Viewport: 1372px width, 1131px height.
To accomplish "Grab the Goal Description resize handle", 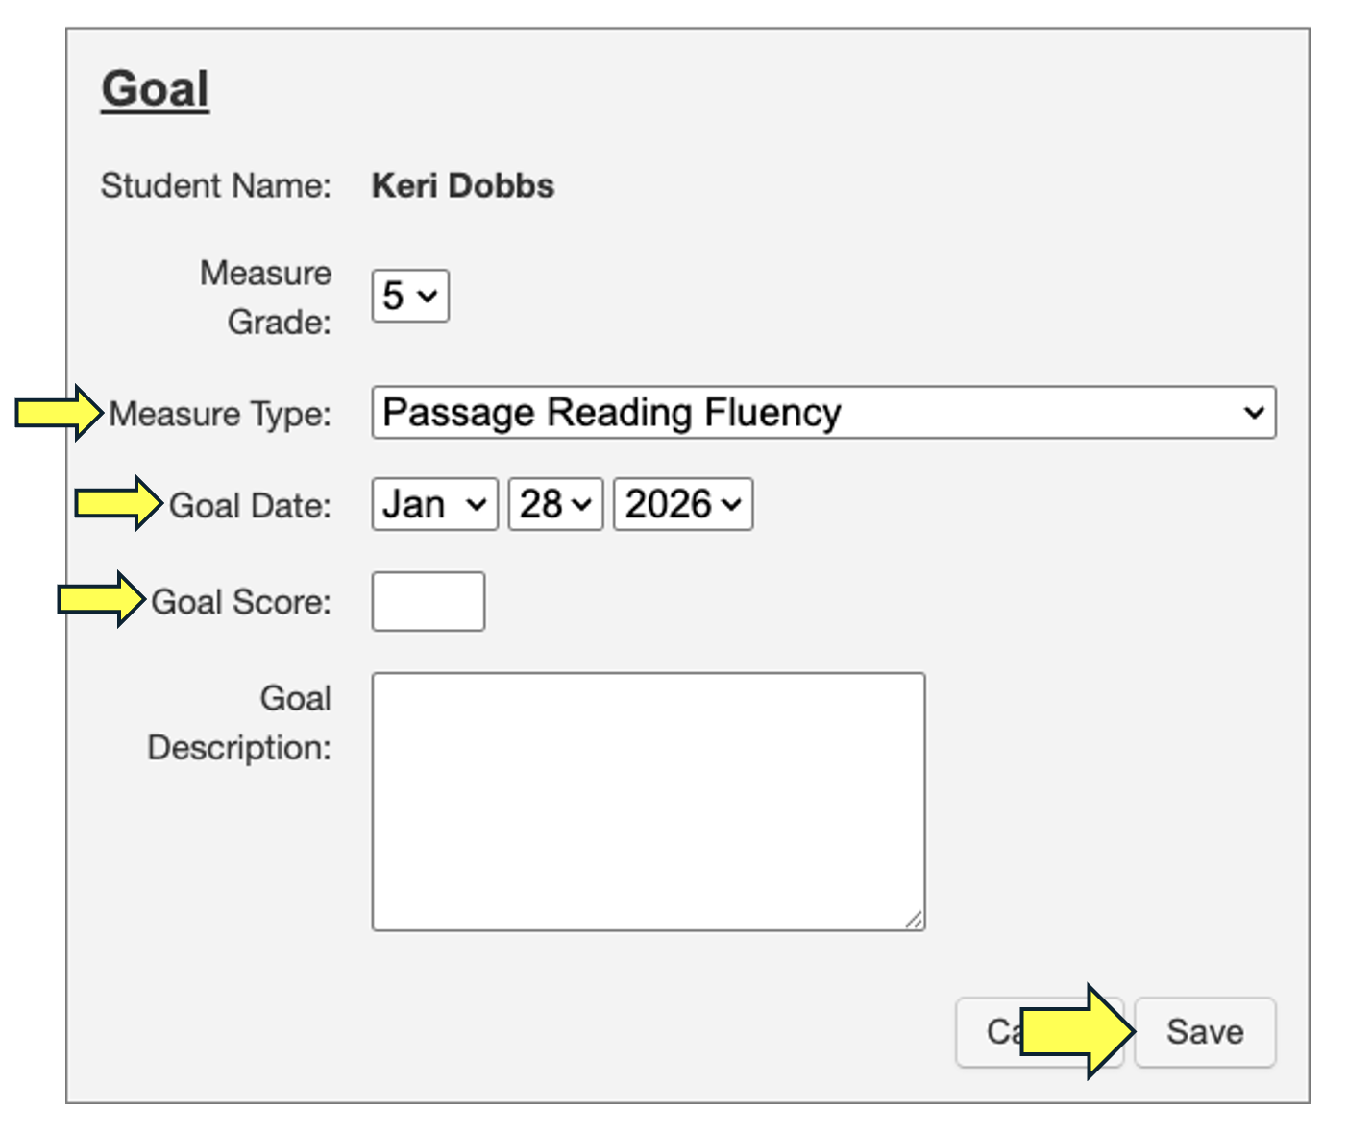I will pos(914,920).
